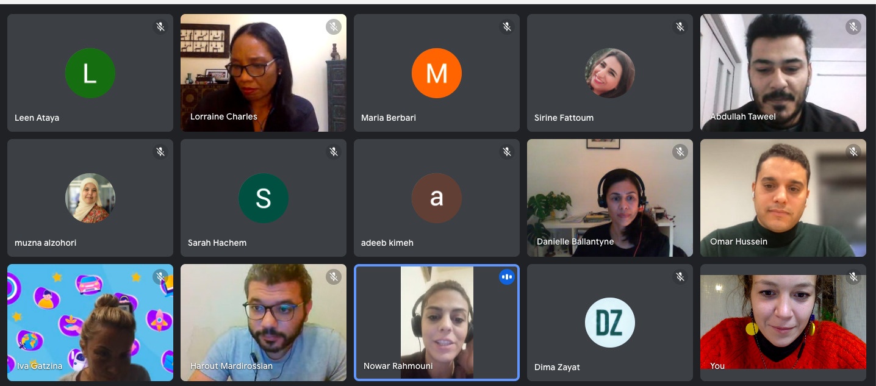
Task: Click the Harout Mardirossian name label
Action: click(x=231, y=366)
